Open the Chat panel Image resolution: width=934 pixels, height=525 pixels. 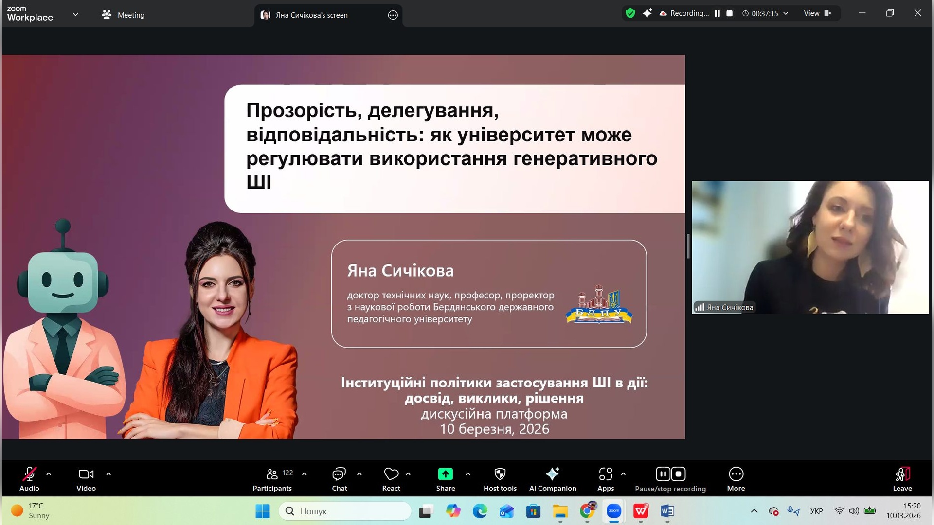(339, 479)
